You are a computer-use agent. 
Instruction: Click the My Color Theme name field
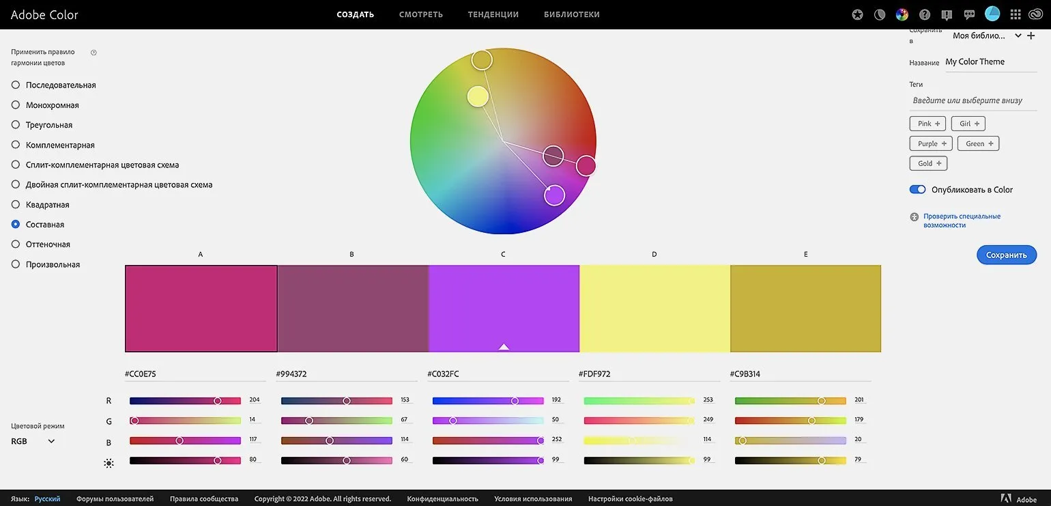[990, 62]
